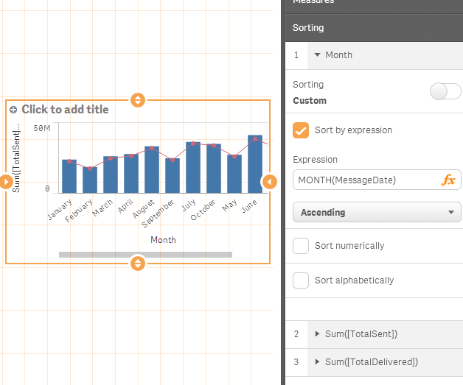The image size is (463, 385).
Task: Click the Month axis label
Action: (163, 240)
